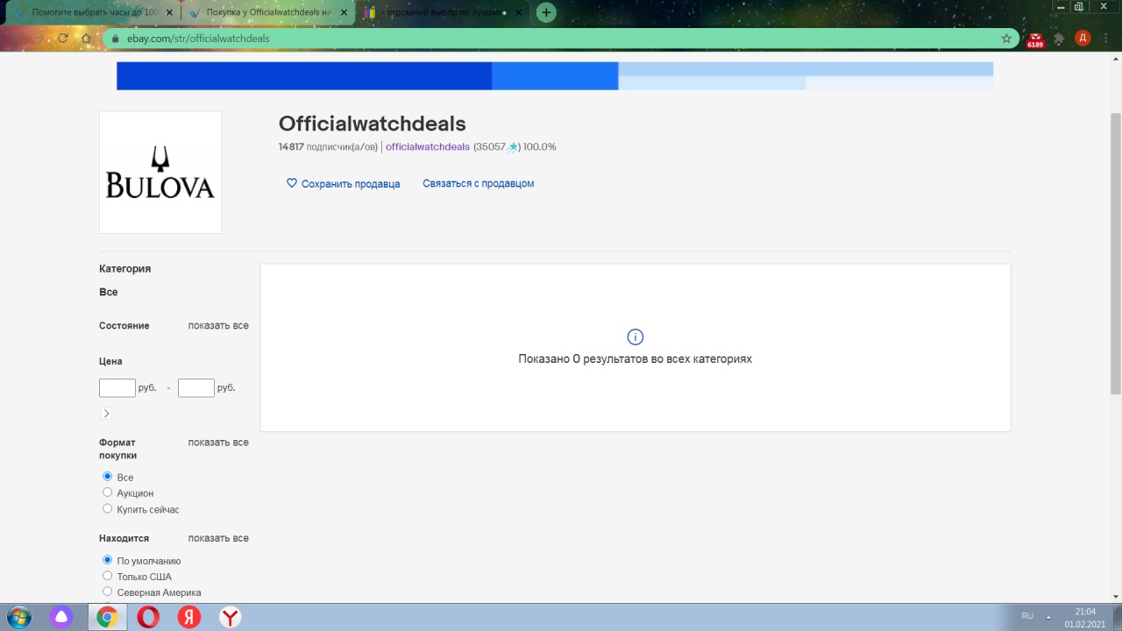Bookmark this page with the star icon

[x=1006, y=39]
